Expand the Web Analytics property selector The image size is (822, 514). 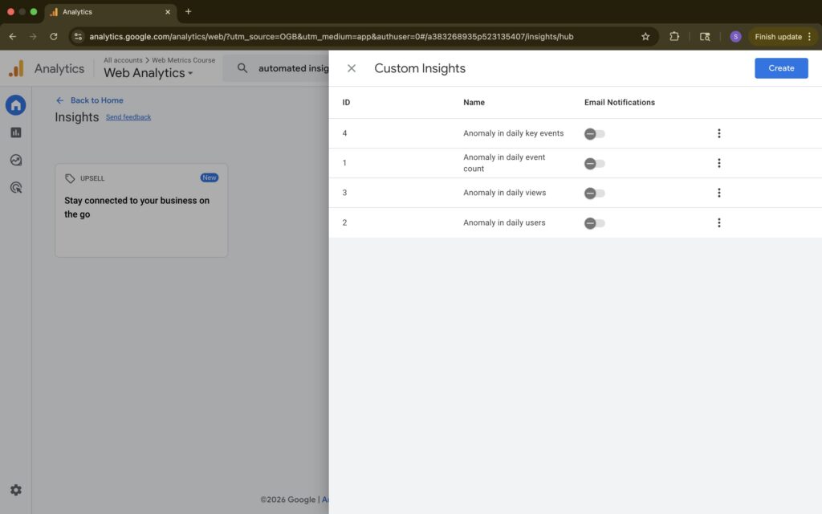point(149,73)
